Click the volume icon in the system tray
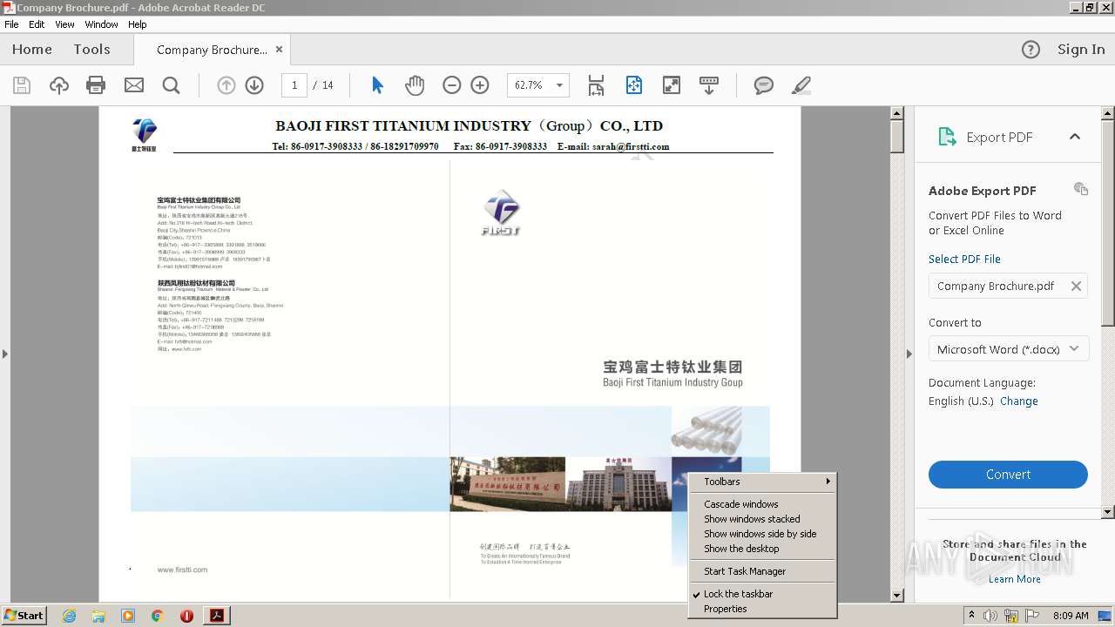 (x=990, y=616)
